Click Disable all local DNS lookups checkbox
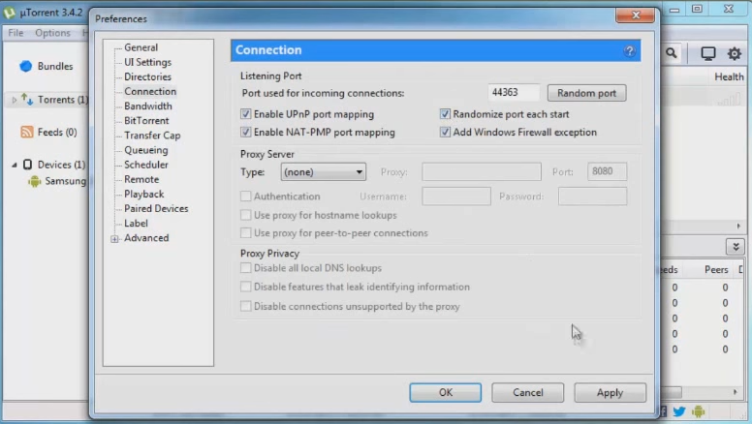The width and height of the screenshot is (752, 424). click(x=245, y=268)
